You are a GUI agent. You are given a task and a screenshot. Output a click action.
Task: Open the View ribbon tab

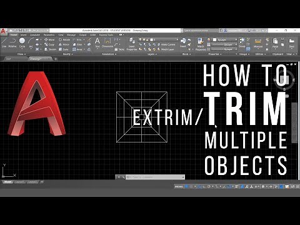tap(61, 35)
